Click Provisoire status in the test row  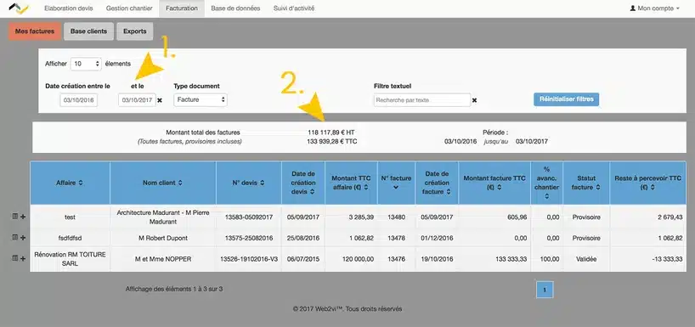point(586,217)
